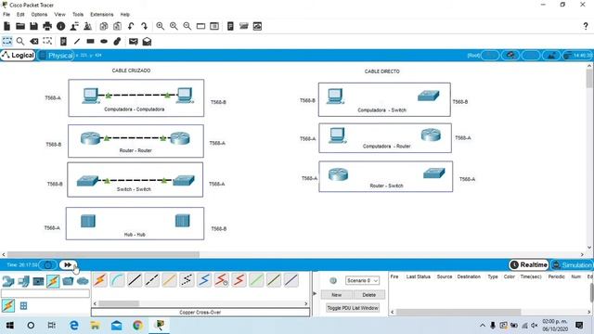Select the left router in Router - Router
The width and height of the screenshot is (594, 334).
[90, 138]
